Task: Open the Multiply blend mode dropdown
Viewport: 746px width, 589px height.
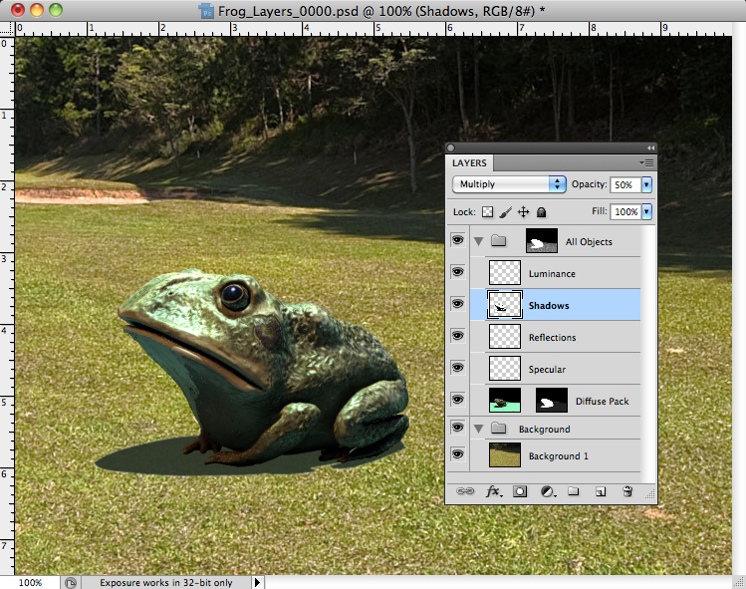Action: [509, 184]
